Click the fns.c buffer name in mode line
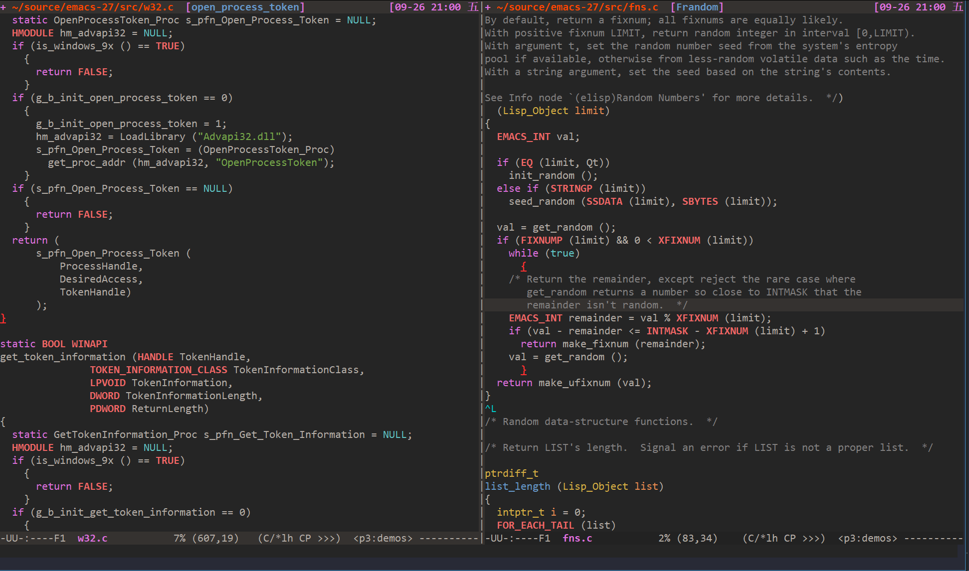This screenshot has height=571, width=969. pyautogui.click(x=577, y=538)
